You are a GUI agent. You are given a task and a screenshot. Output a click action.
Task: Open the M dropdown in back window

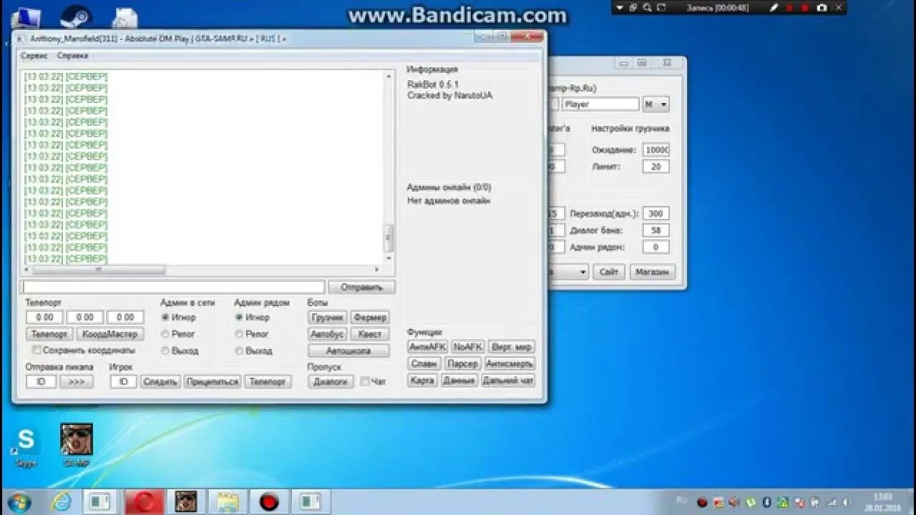(x=656, y=104)
